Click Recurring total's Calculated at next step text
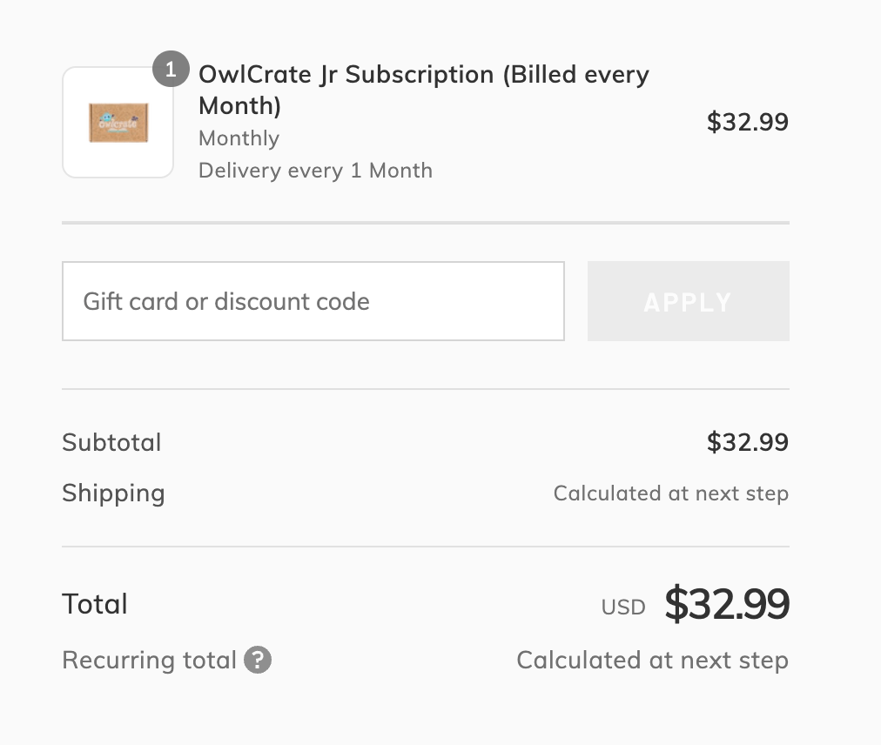The height and width of the screenshot is (745, 881). pyautogui.click(x=652, y=660)
